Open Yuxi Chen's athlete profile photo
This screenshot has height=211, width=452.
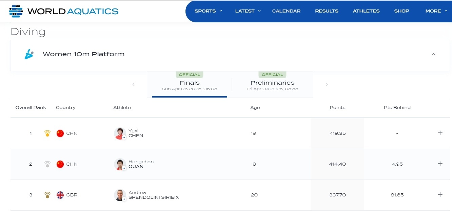click(120, 133)
